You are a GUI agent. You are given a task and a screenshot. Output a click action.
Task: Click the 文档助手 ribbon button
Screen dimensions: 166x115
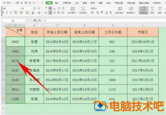(x=144, y=10)
